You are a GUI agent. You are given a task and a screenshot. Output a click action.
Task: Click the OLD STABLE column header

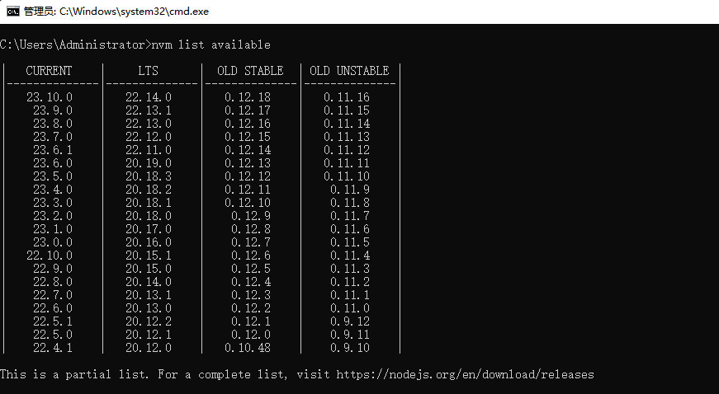click(250, 71)
